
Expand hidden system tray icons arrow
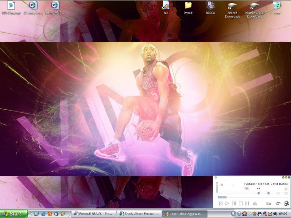click(x=234, y=214)
